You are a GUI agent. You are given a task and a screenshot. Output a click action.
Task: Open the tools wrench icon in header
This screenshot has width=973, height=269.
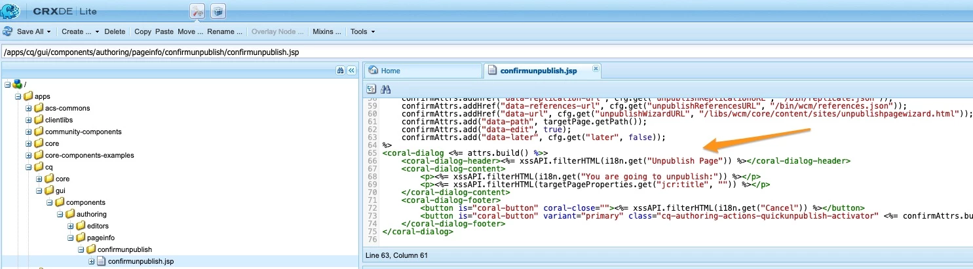pyautogui.click(x=197, y=11)
